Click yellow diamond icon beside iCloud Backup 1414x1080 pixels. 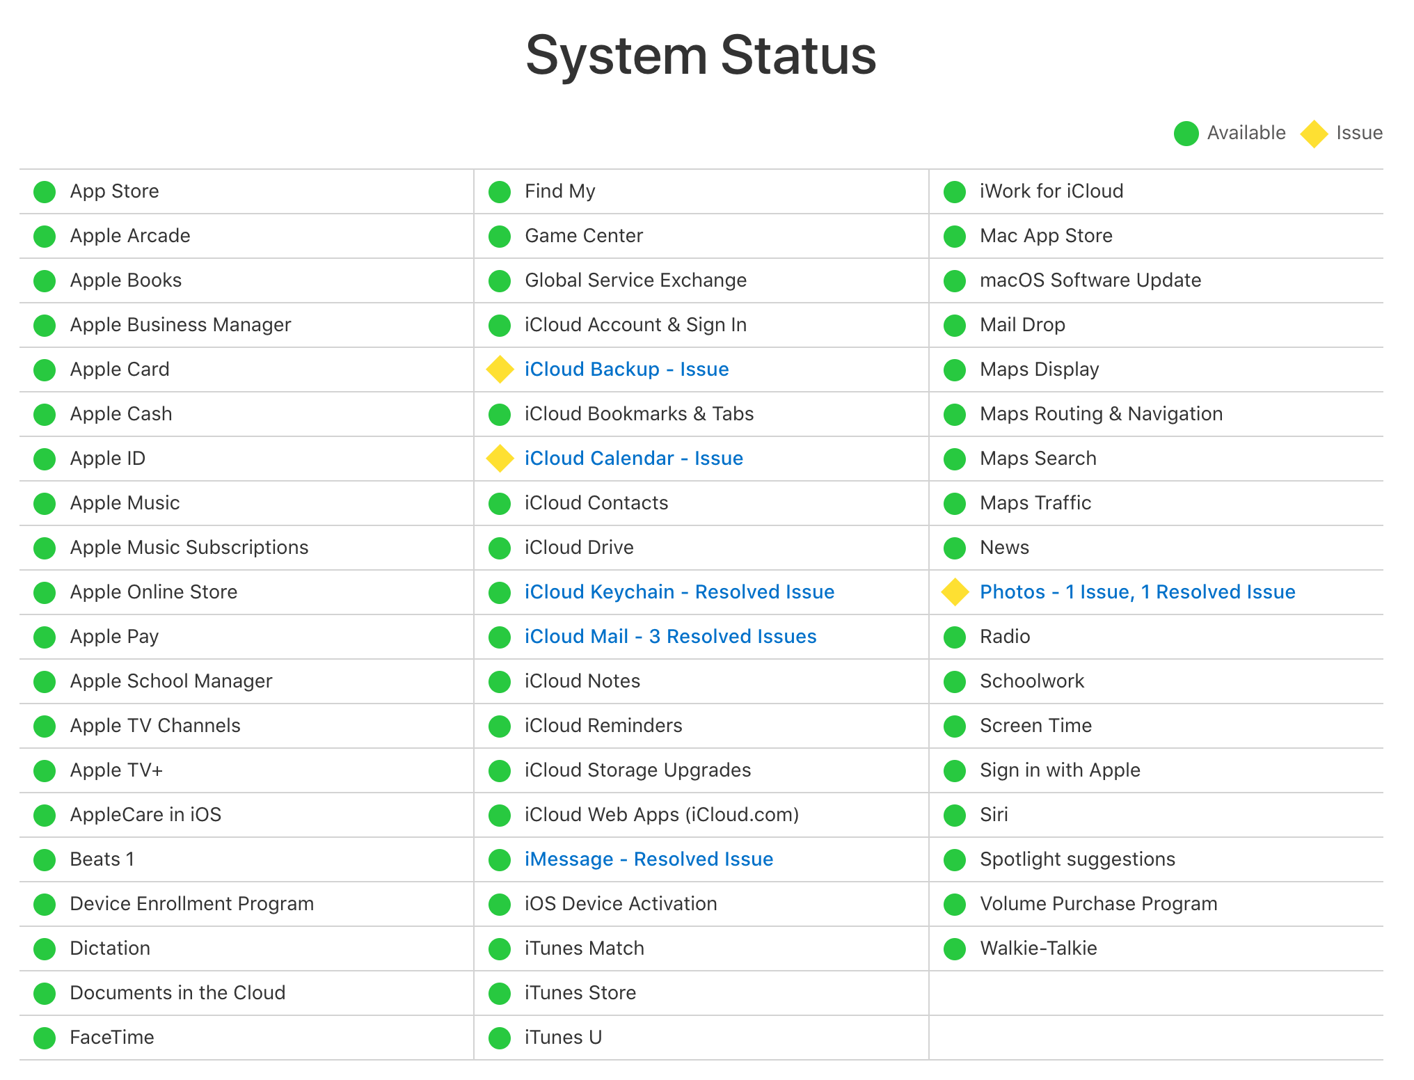click(x=500, y=370)
